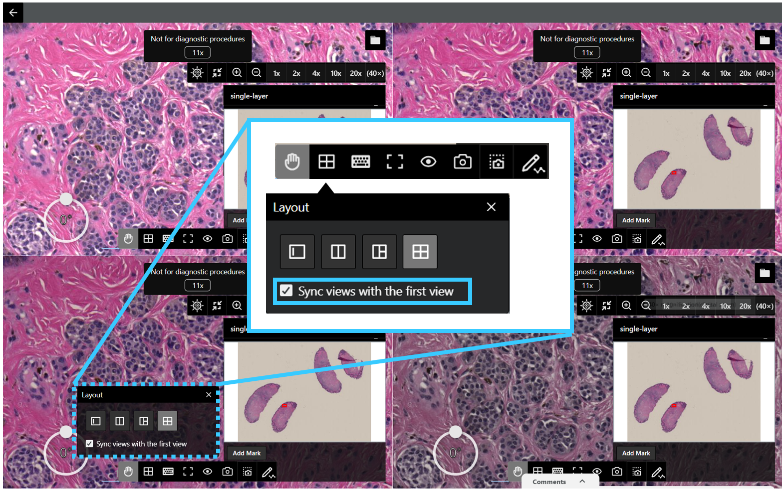784x489 pixels.
Task: Click Add Mark in the lower-left view
Action: (x=247, y=453)
